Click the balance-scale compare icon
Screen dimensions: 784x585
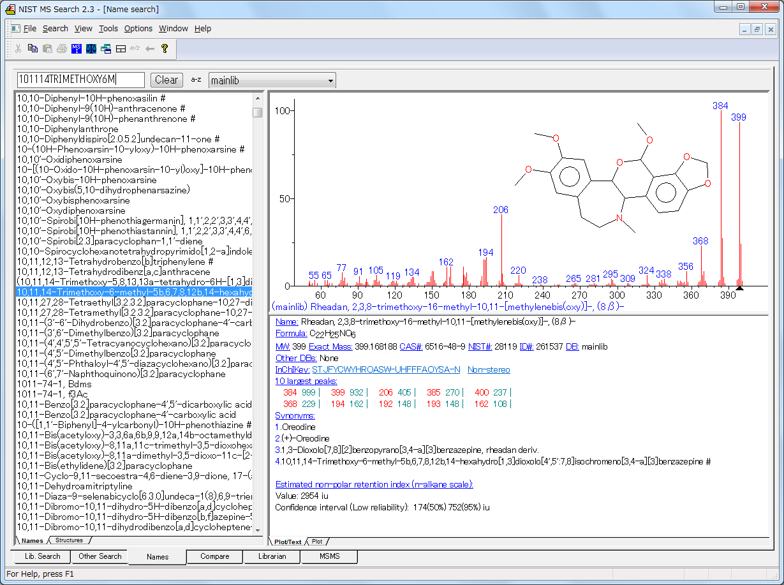[91, 48]
